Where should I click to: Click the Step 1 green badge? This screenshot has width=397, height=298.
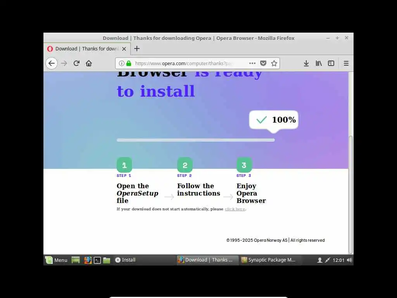pyautogui.click(x=124, y=165)
